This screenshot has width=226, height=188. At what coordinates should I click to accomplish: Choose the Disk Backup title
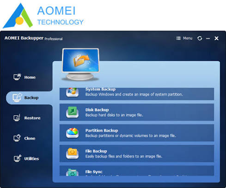coord(97,110)
